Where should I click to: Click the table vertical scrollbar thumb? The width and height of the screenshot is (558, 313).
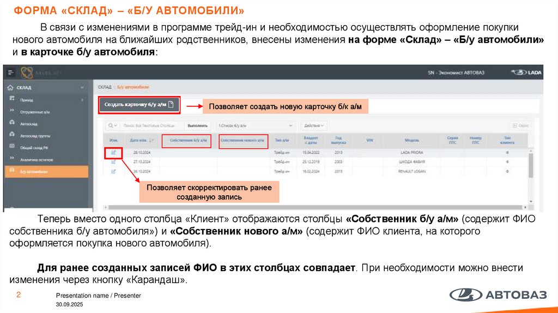(x=531, y=166)
